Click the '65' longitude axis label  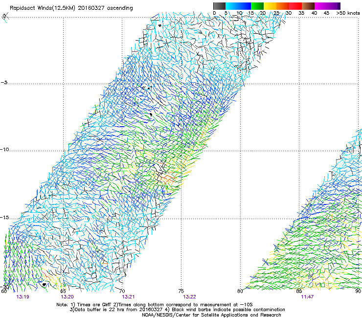[63, 291]
